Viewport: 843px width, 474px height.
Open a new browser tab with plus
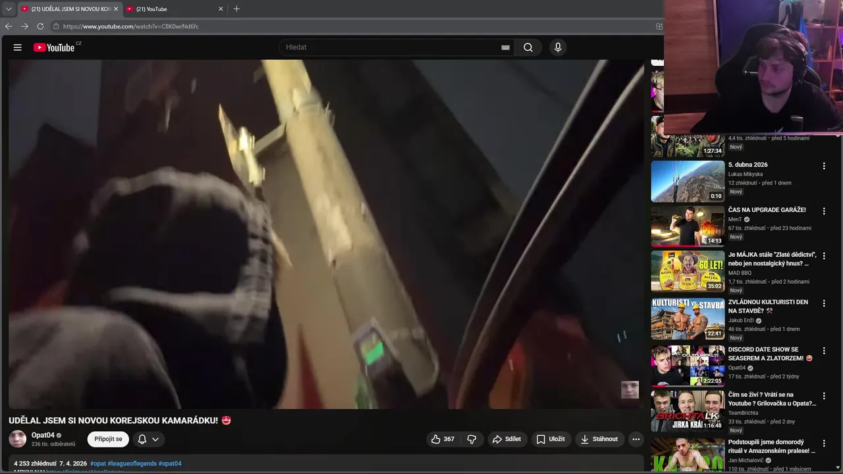236,9
